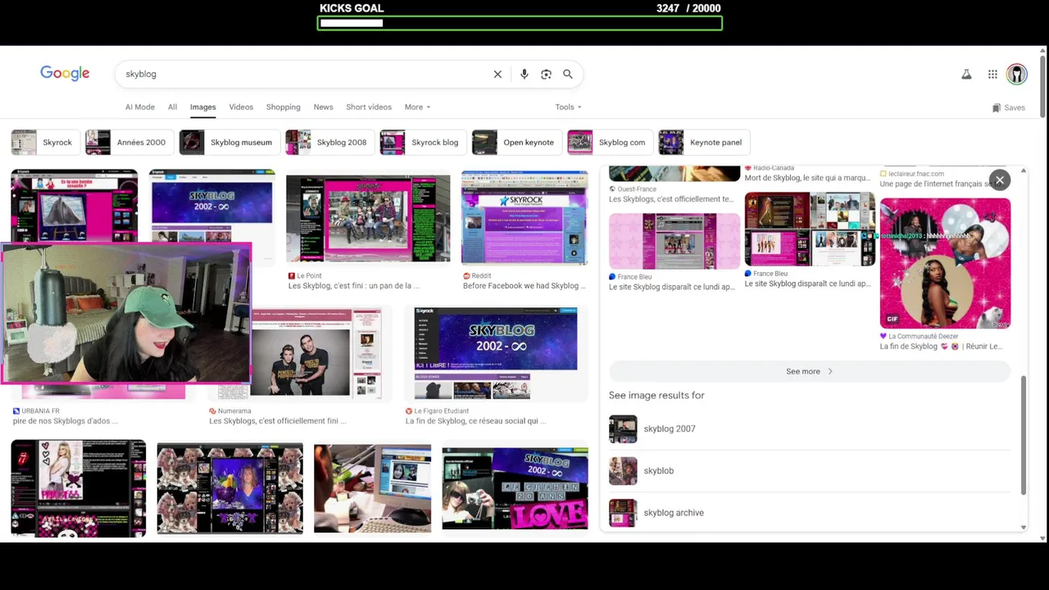Open Le Point Skyblog image result thumbnail

click(368, 218)
